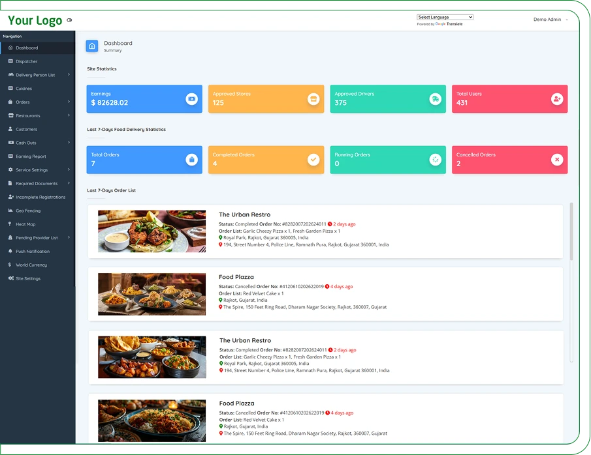Click the Total Orders bag icon

pyautogui.click(x=191, y=160)
